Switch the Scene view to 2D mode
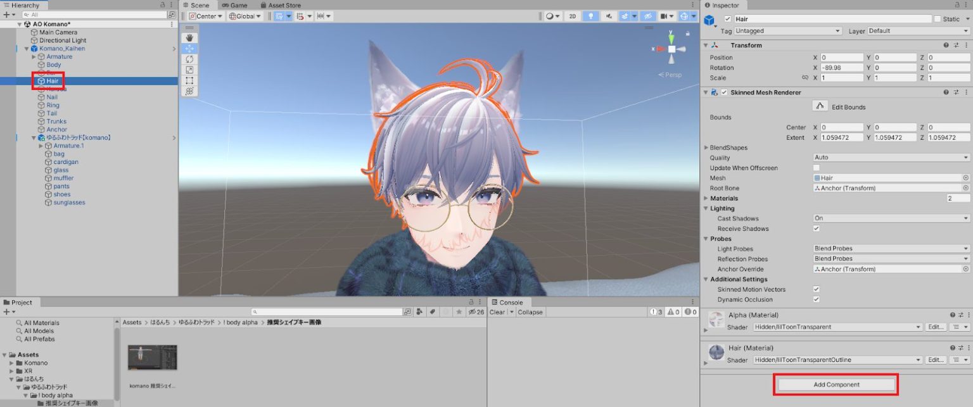 pos(571,16)
